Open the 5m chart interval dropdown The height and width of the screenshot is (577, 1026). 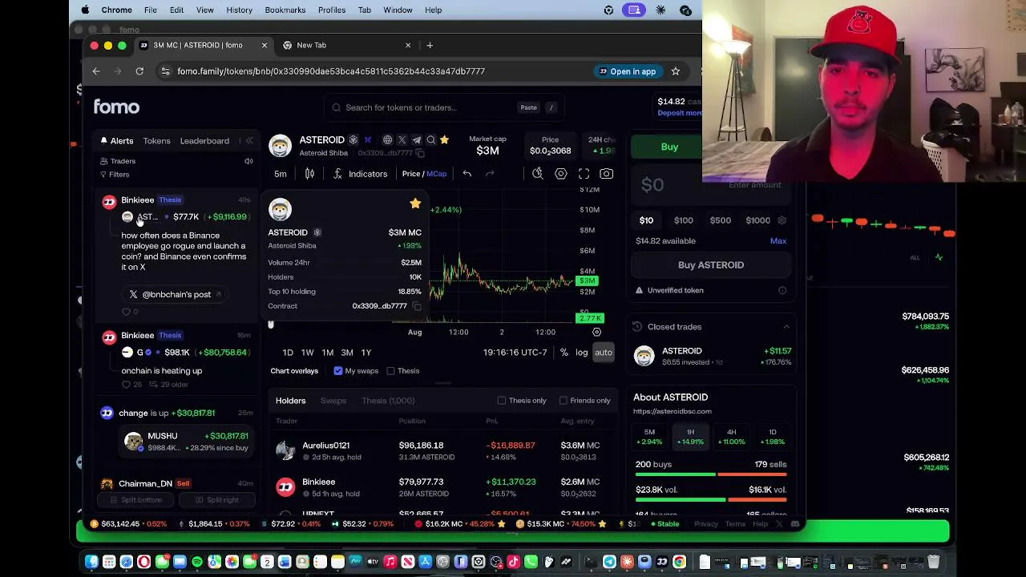tap(281, 174)
